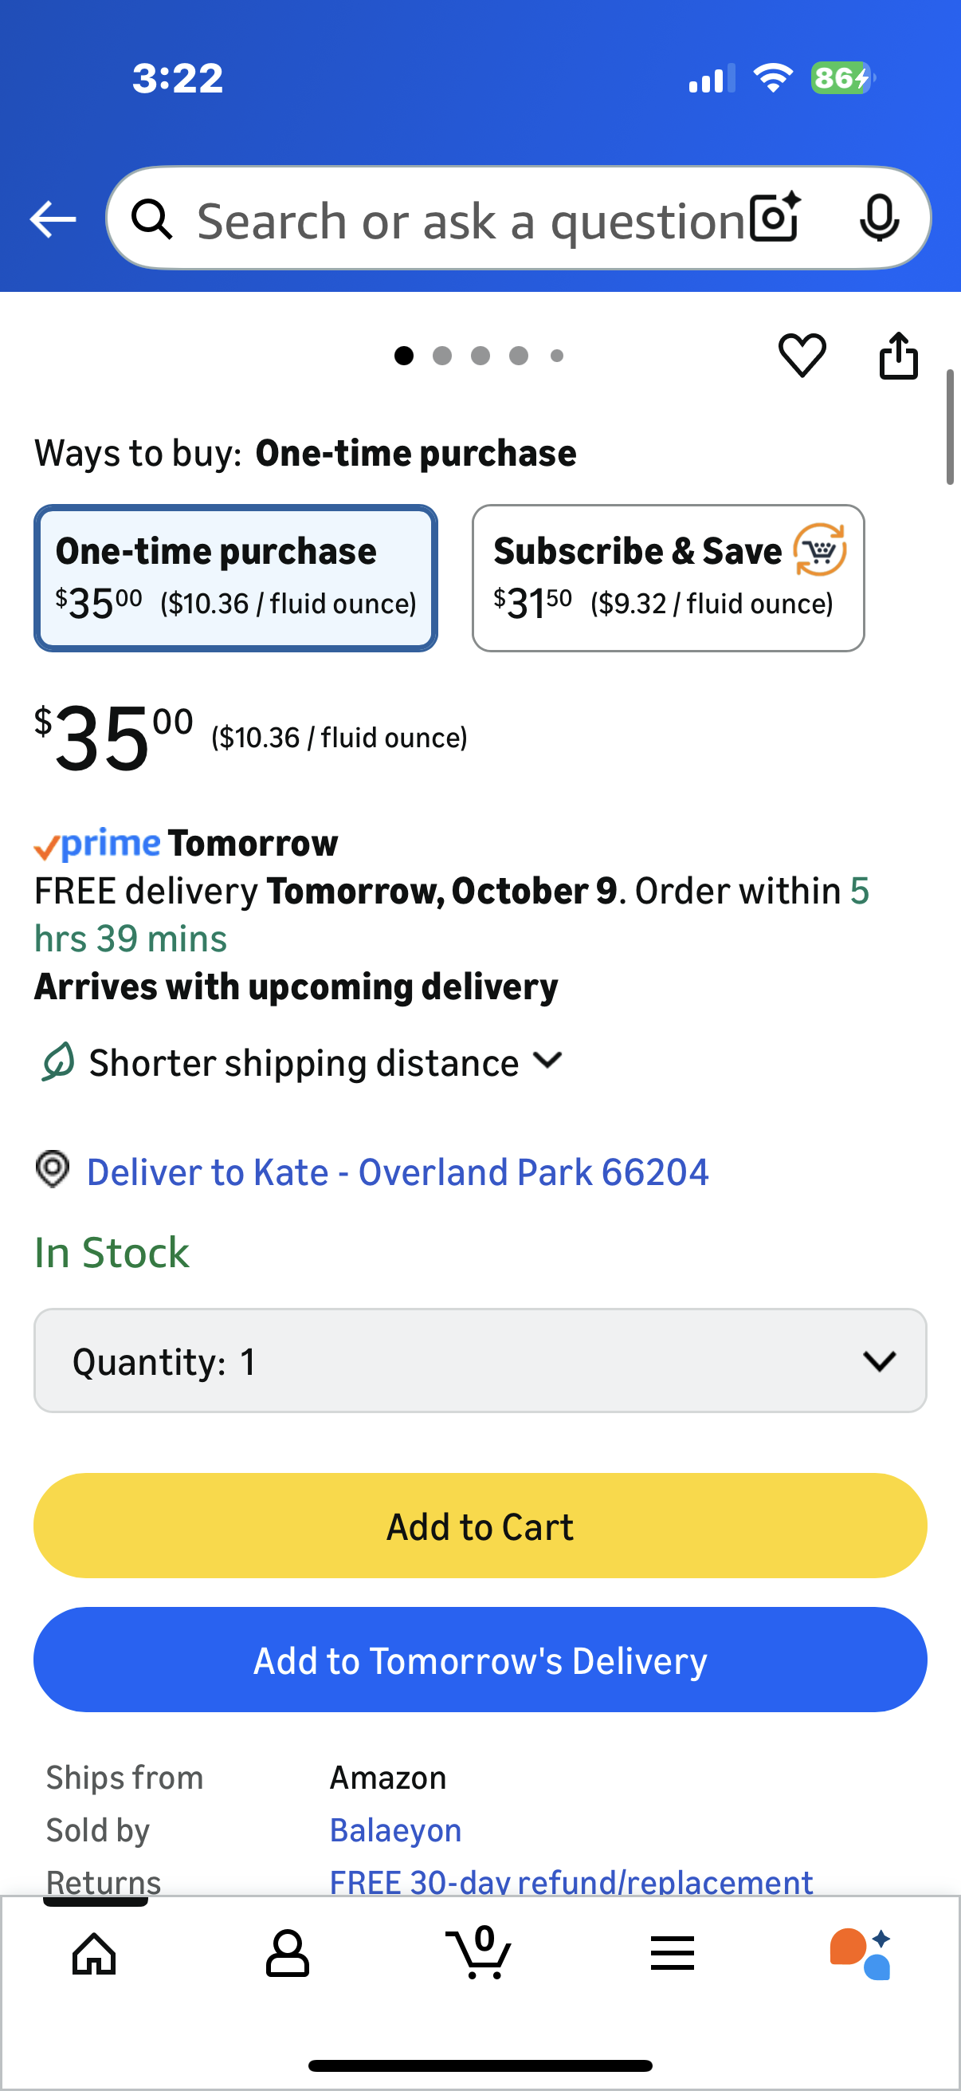The height and width of the screenshot is (2091, 961).
Task: Launch the Rufus AI assistant icon
Action: click(861, 1953)
